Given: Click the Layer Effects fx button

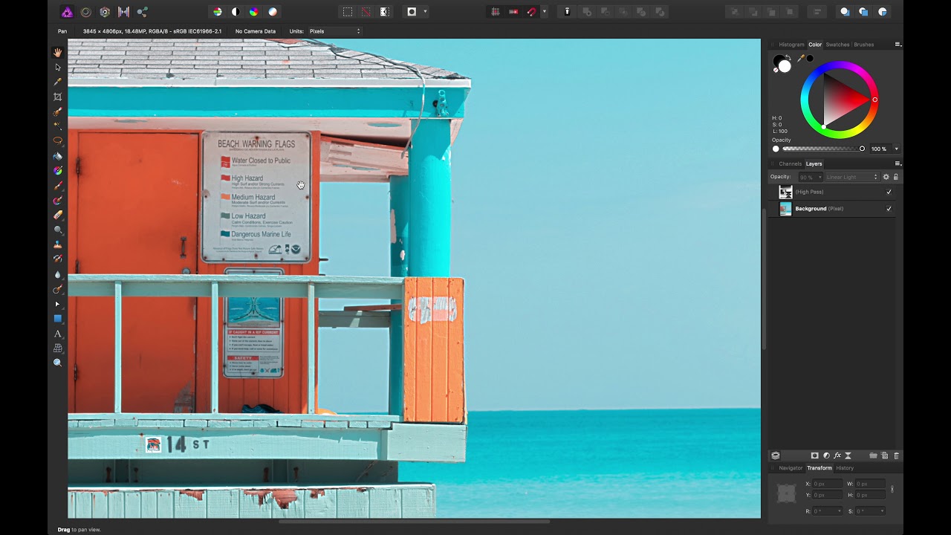Looking at the screenshot, I should tap(837, 455).
